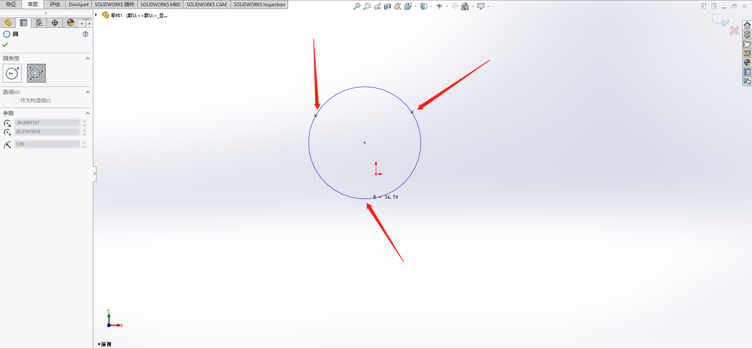Select center-point circle type
The image size is (752, 348).
click(x=12, y=73)
